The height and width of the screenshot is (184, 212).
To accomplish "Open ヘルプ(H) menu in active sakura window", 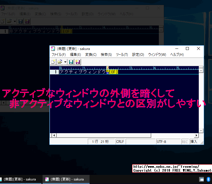I will click(177, 55).
